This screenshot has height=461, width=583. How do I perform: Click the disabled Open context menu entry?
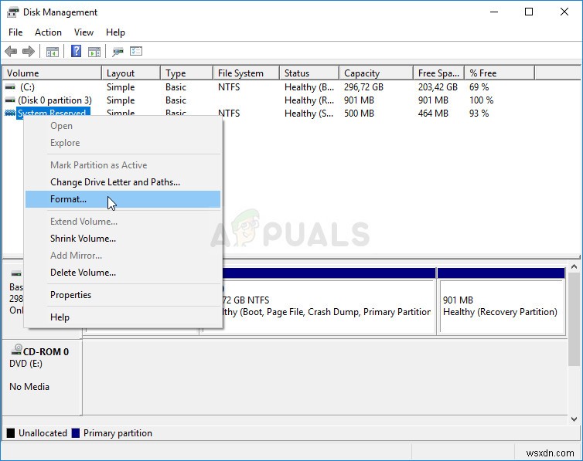pyautogui.click(x=123, y=126)
